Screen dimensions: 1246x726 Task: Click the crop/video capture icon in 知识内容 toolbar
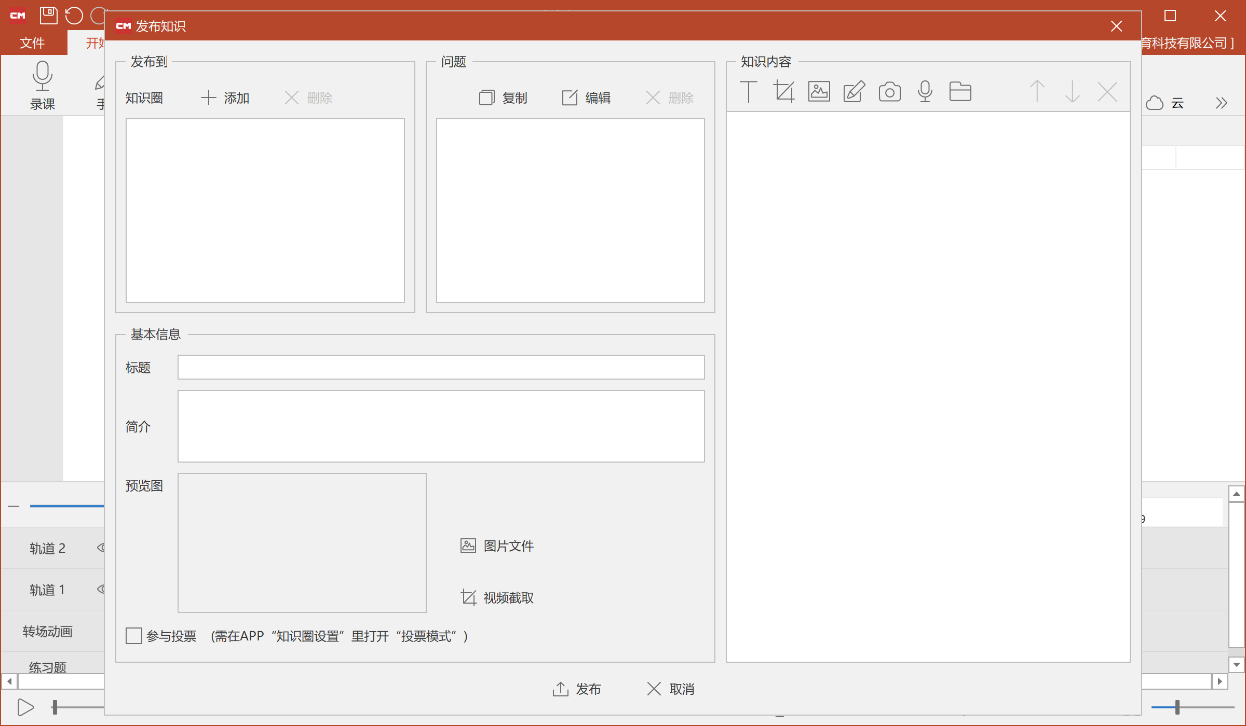coord(783,92)
